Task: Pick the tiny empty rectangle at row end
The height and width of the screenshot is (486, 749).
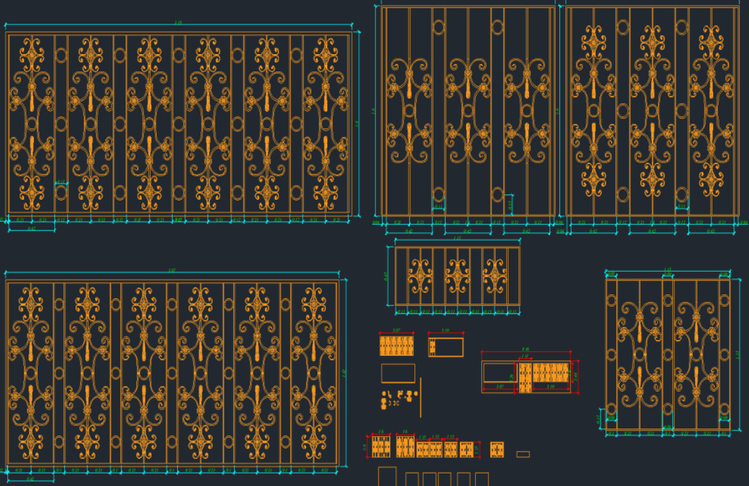Action: point(523,454)
